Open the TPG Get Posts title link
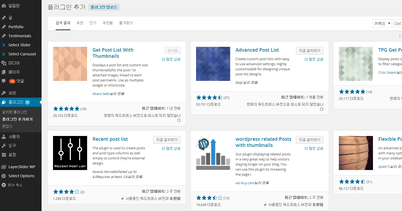Screen dimensions: 402x211 [x=390, y=50]
